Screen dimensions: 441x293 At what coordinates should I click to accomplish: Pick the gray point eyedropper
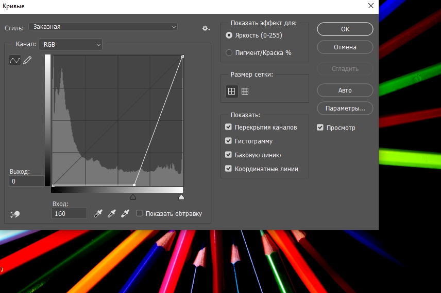(111, 213)
